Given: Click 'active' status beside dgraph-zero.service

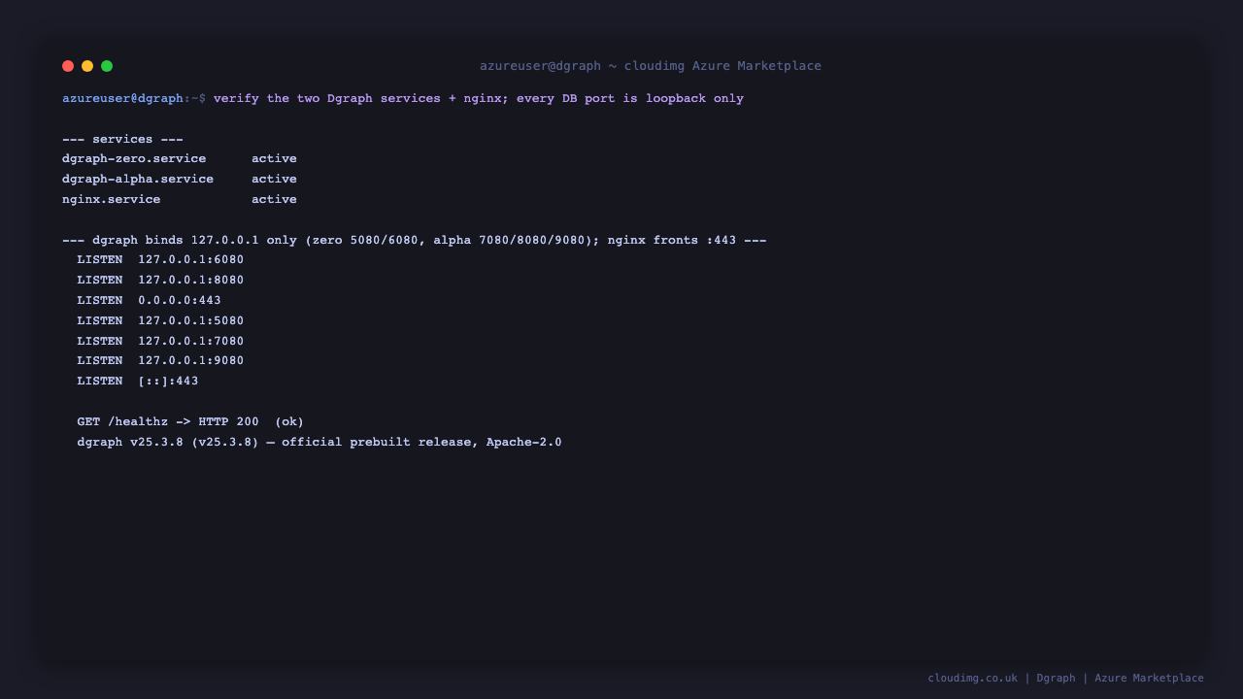Looking at the screenshot, I should pos(274,159).
